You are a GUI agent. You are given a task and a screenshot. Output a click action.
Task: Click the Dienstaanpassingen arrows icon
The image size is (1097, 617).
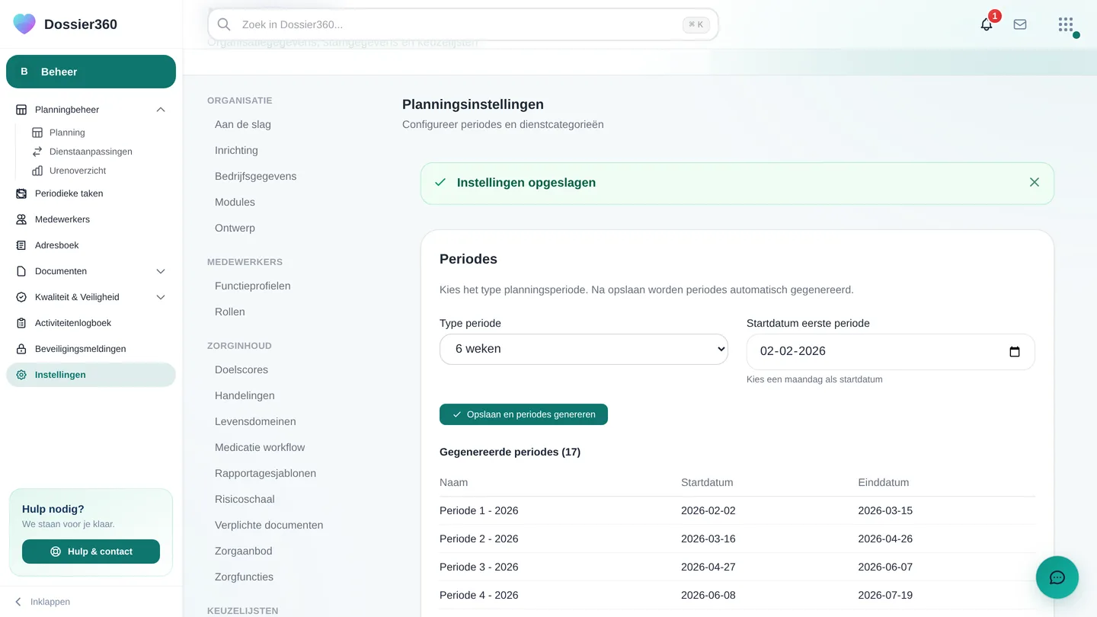point(37,152)
